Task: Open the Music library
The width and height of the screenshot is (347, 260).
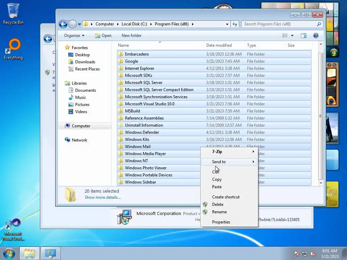Action: (x=77, y=97)
